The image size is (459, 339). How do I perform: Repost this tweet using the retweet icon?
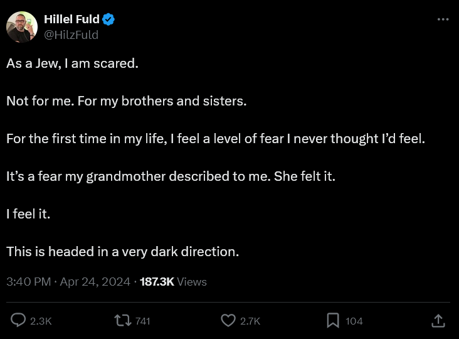tap(122, 321)
